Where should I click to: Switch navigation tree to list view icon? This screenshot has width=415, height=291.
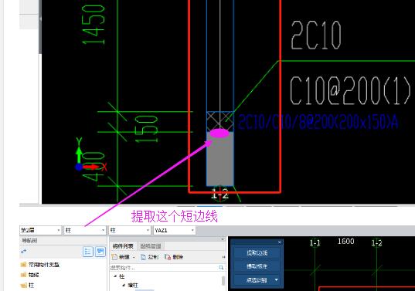coord(88,252)
